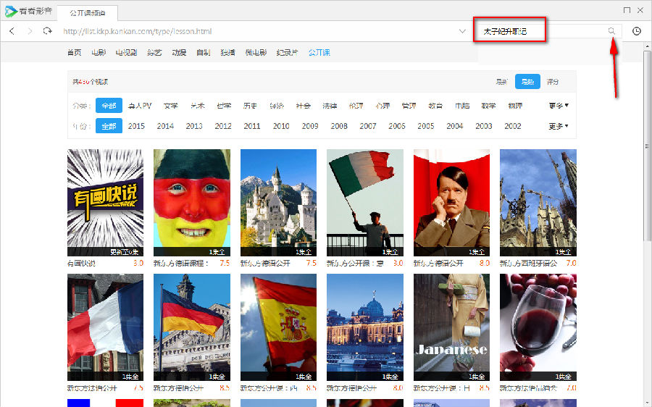Sort videos by 评分

[x=553, y=82]
